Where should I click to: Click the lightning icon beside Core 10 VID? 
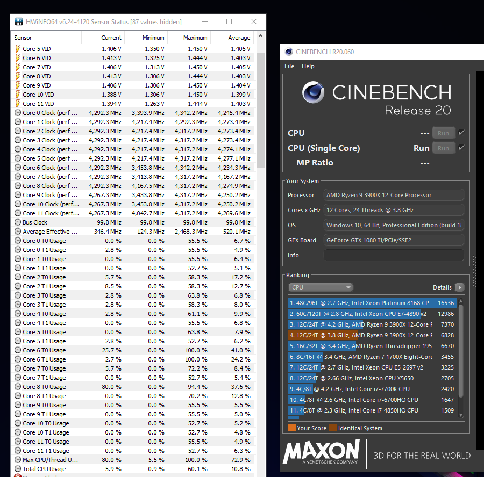coord(18,95)
